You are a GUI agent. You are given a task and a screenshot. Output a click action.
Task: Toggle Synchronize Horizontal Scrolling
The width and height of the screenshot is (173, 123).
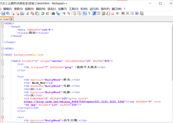point(79,13)
